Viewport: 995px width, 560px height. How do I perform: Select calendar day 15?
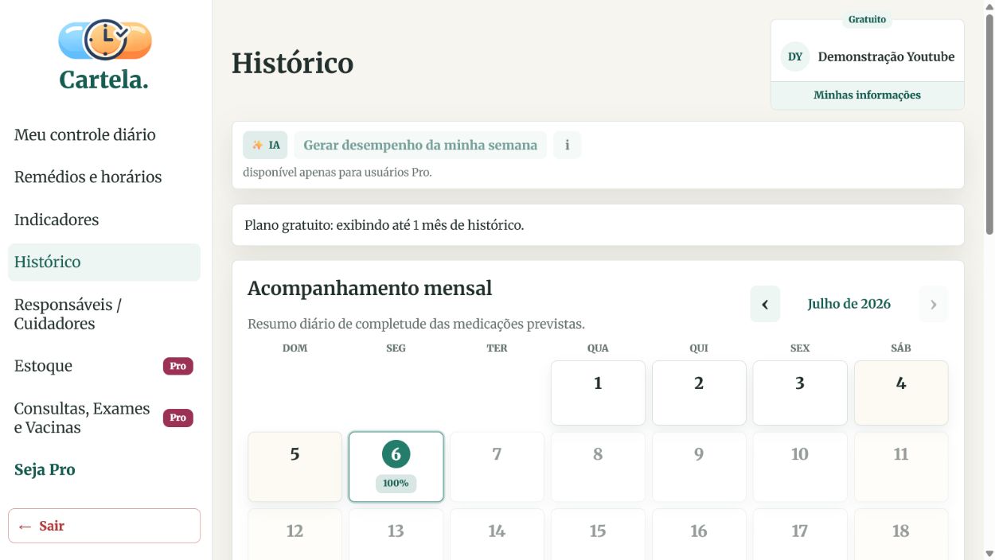click(598, 534)
